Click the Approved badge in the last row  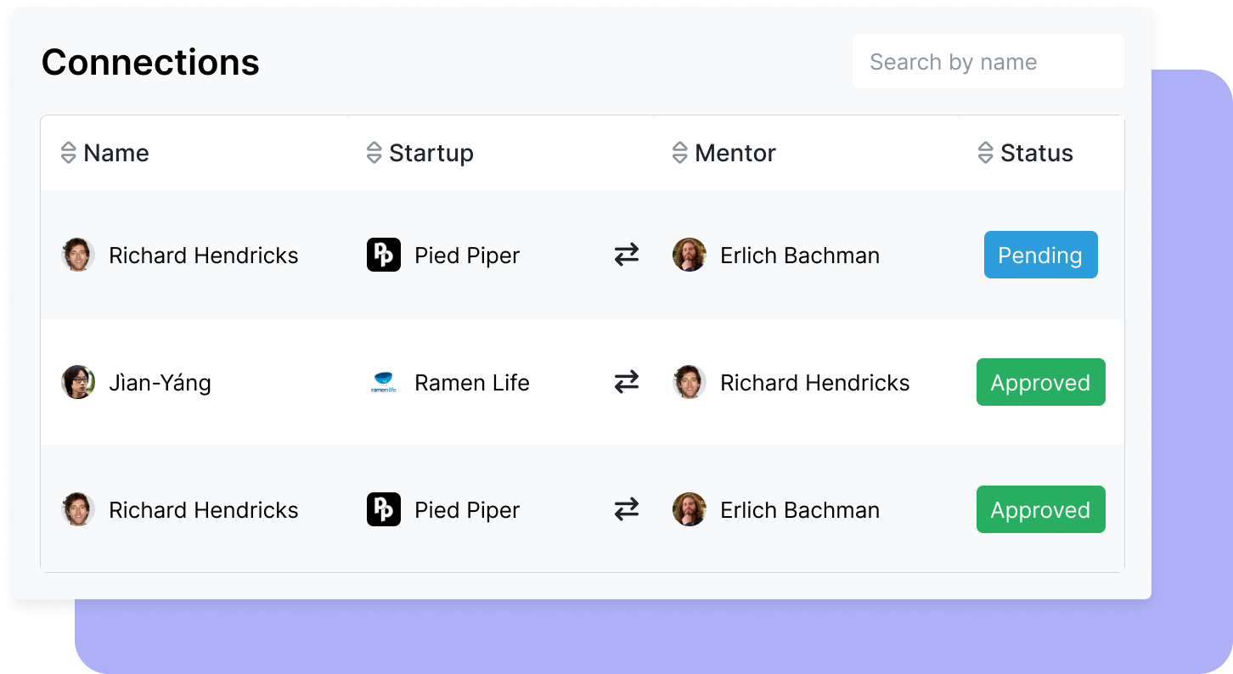click(1040, 509)
